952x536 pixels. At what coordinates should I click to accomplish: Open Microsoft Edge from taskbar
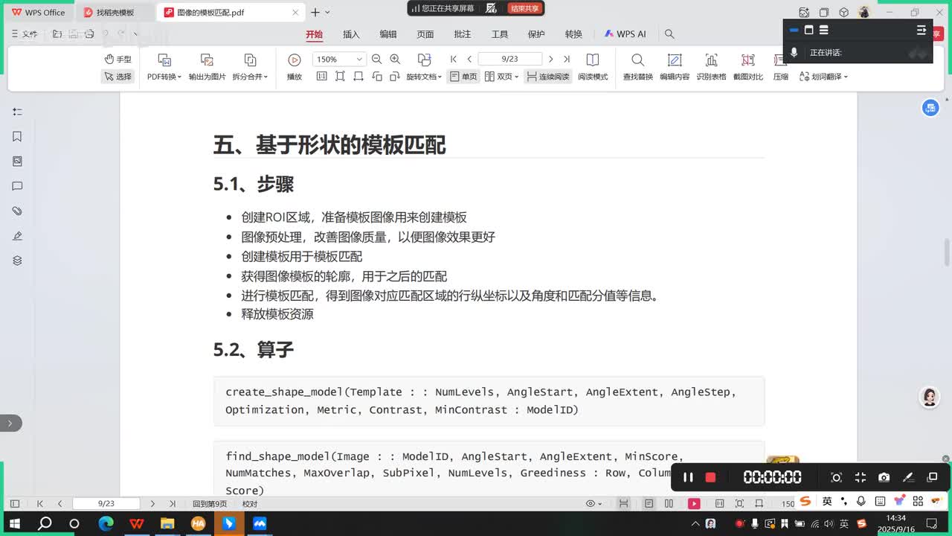click(106, 523)
